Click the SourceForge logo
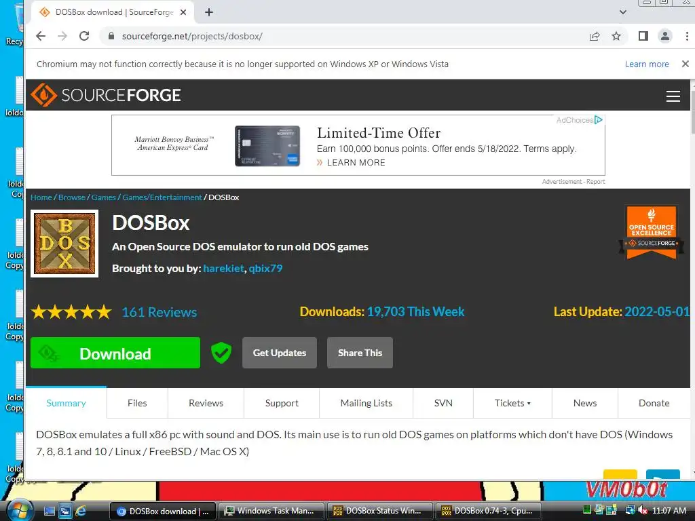695x521 pixels. point(105,95)
